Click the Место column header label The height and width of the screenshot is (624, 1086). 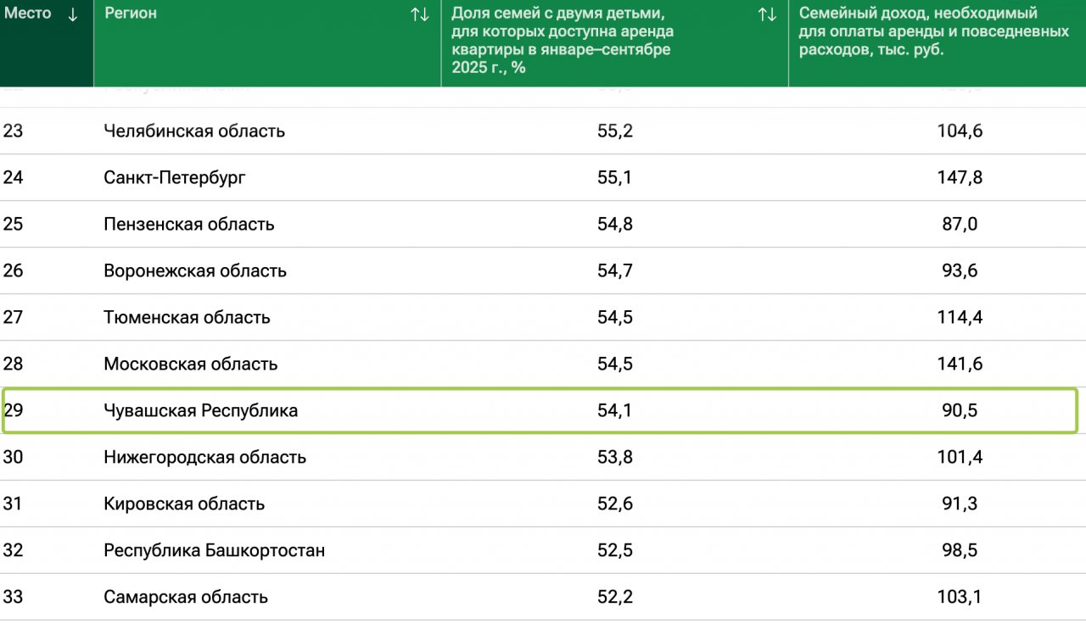pos(28,14)
